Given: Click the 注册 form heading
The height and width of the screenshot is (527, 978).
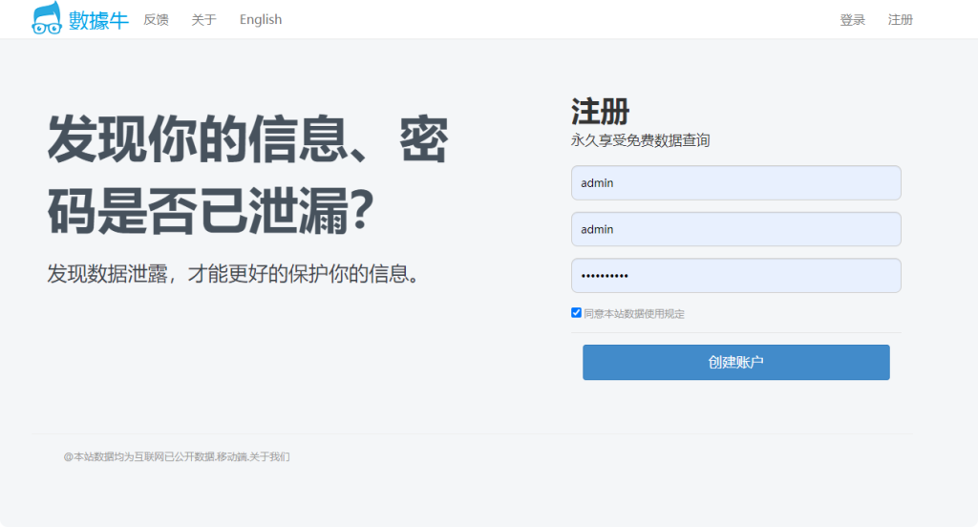Looking at the screenshot, I should [600, 113].
